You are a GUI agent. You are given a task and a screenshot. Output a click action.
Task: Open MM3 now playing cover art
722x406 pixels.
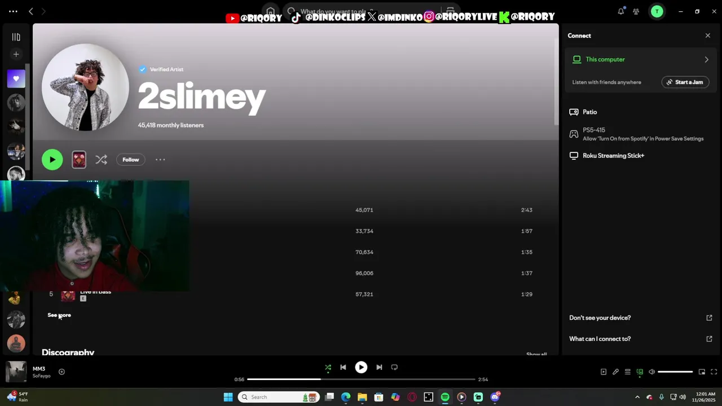tap(16, 372)
